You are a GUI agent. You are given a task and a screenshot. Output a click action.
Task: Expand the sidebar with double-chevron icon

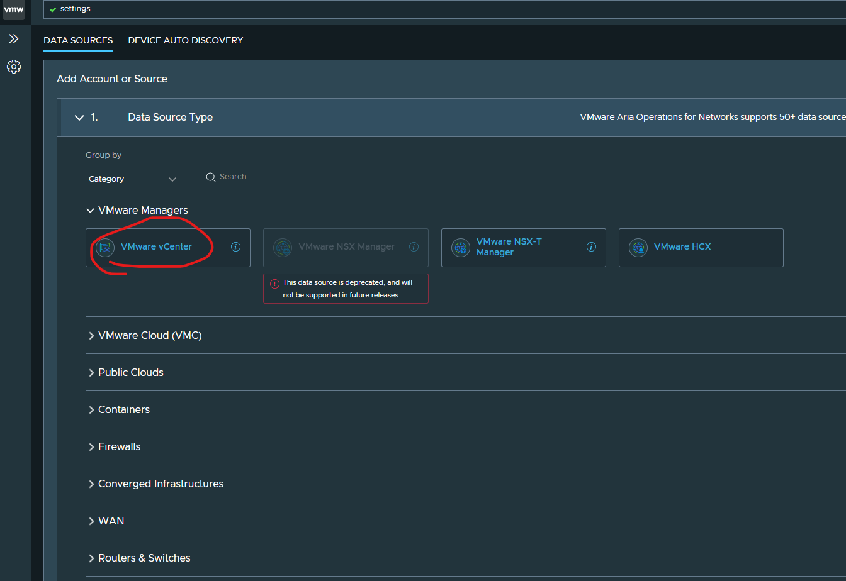pyautogui.click(x=14, y=39)
